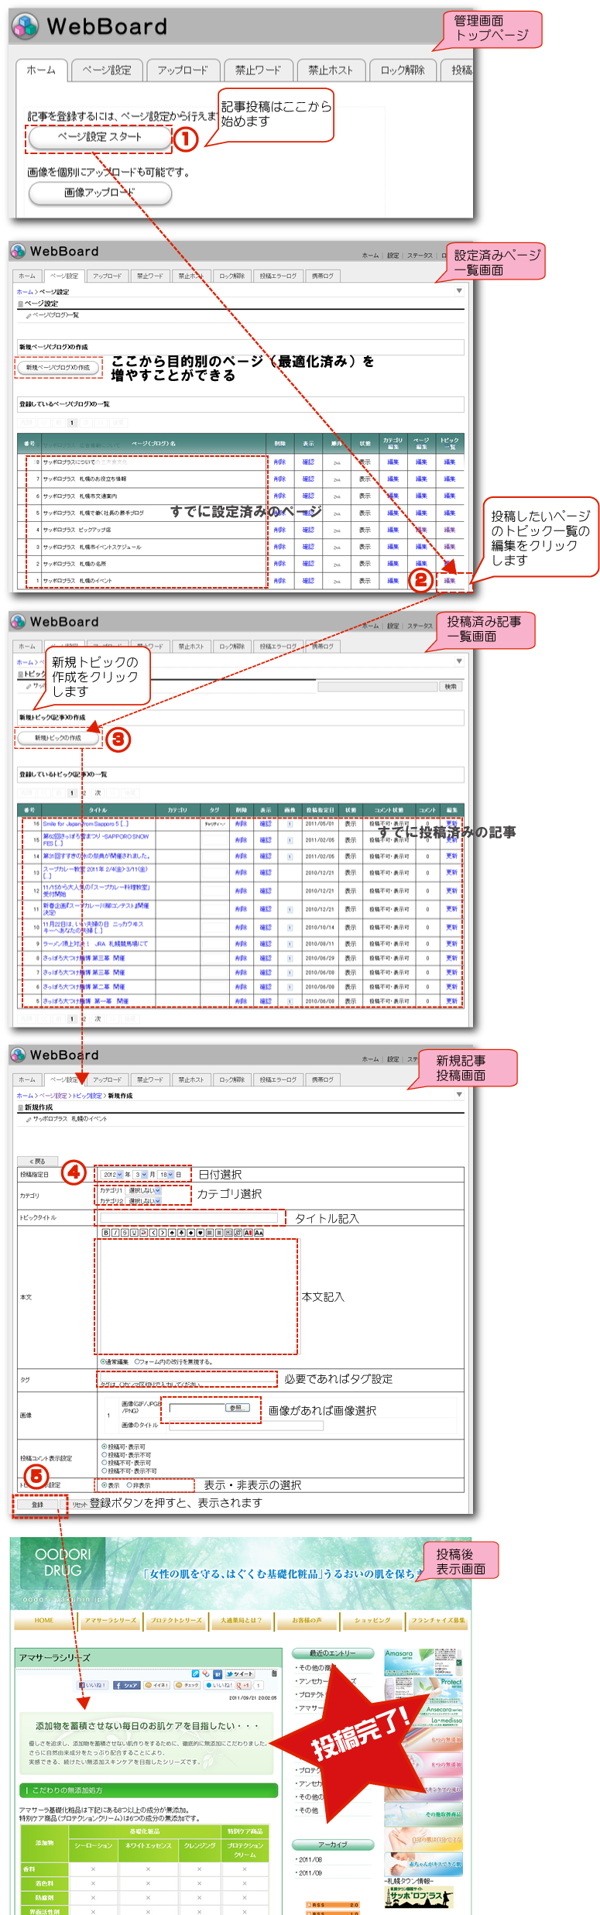The image size is (600, 1915).
Task: Expand the ▼ arrow in the new post panel
Action: [x=459, y=1094]
